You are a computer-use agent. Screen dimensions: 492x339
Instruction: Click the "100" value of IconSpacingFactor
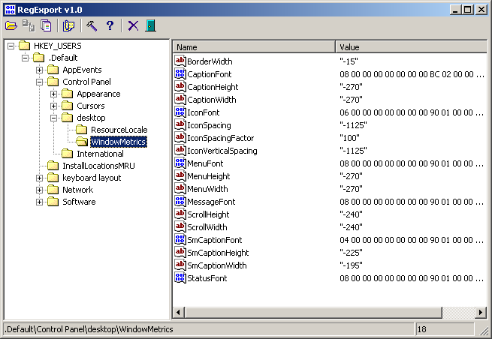tap(349, 138)
